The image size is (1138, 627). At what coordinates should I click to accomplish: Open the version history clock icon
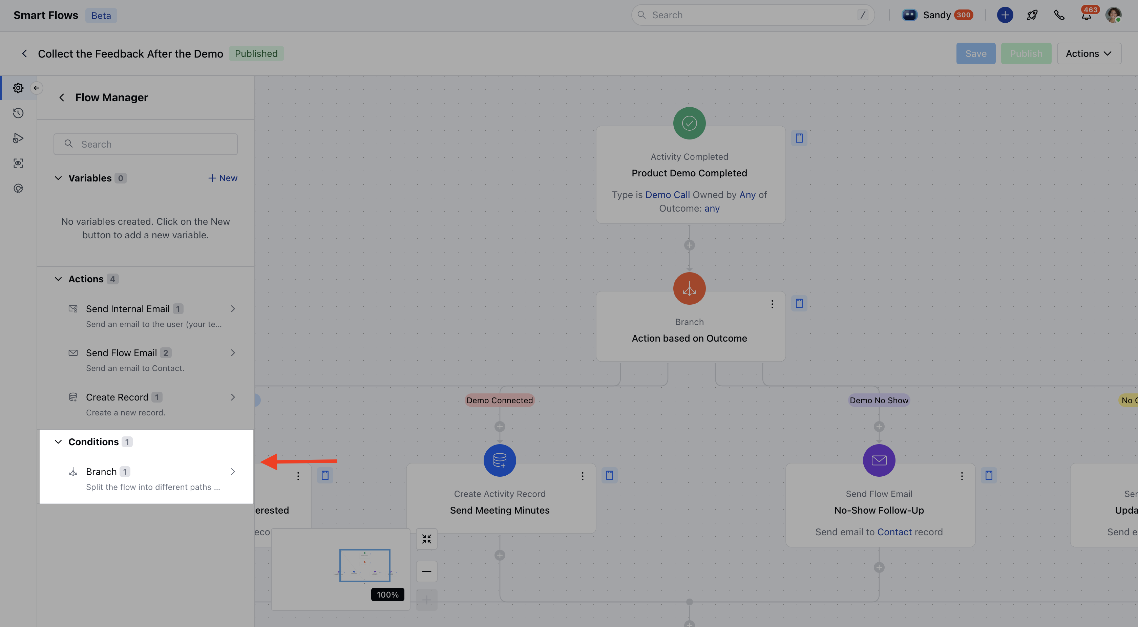coord(18,113)
